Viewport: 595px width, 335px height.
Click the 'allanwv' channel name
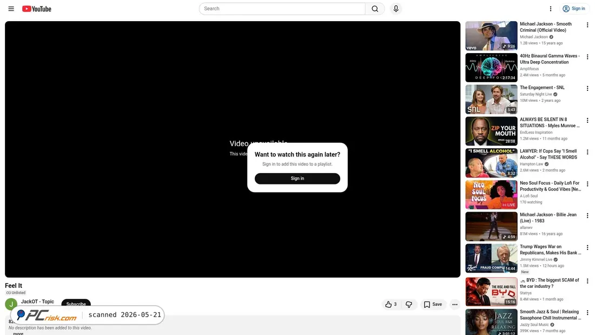click(526, 227)
